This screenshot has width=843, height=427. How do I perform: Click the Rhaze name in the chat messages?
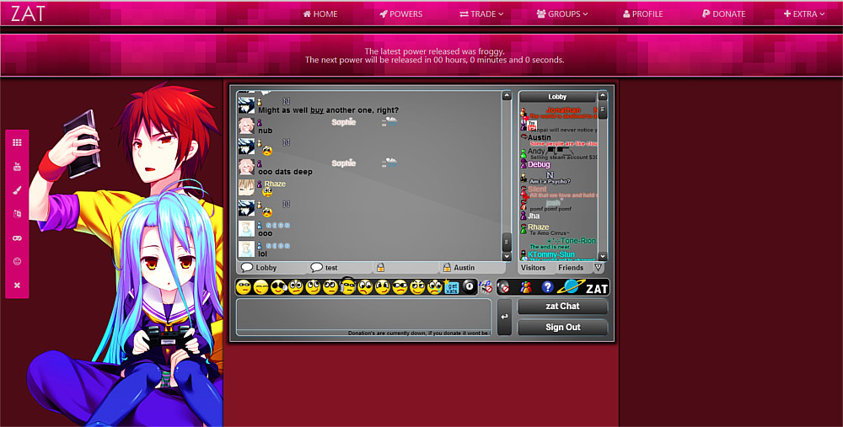point(275,184)
